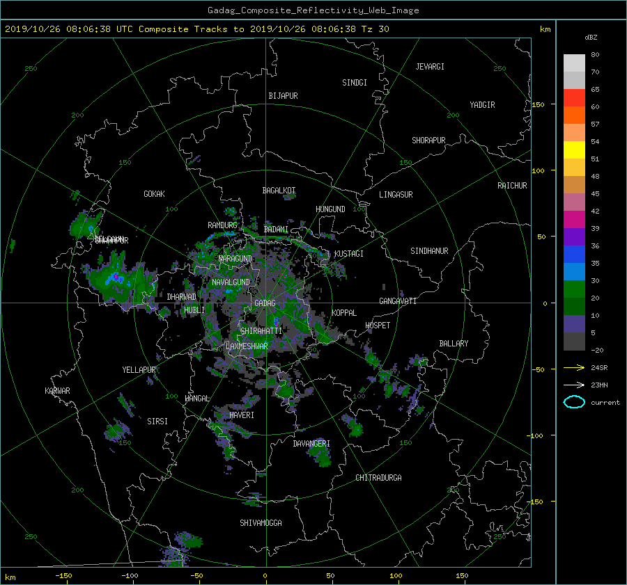Click the KARWAR city label
This screenshot has width=627, height=585.
tap(57, 391)
